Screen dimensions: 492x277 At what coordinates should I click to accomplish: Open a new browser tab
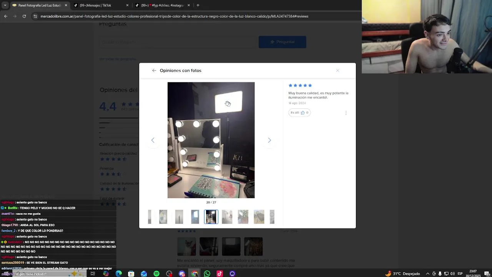(198, 5)
